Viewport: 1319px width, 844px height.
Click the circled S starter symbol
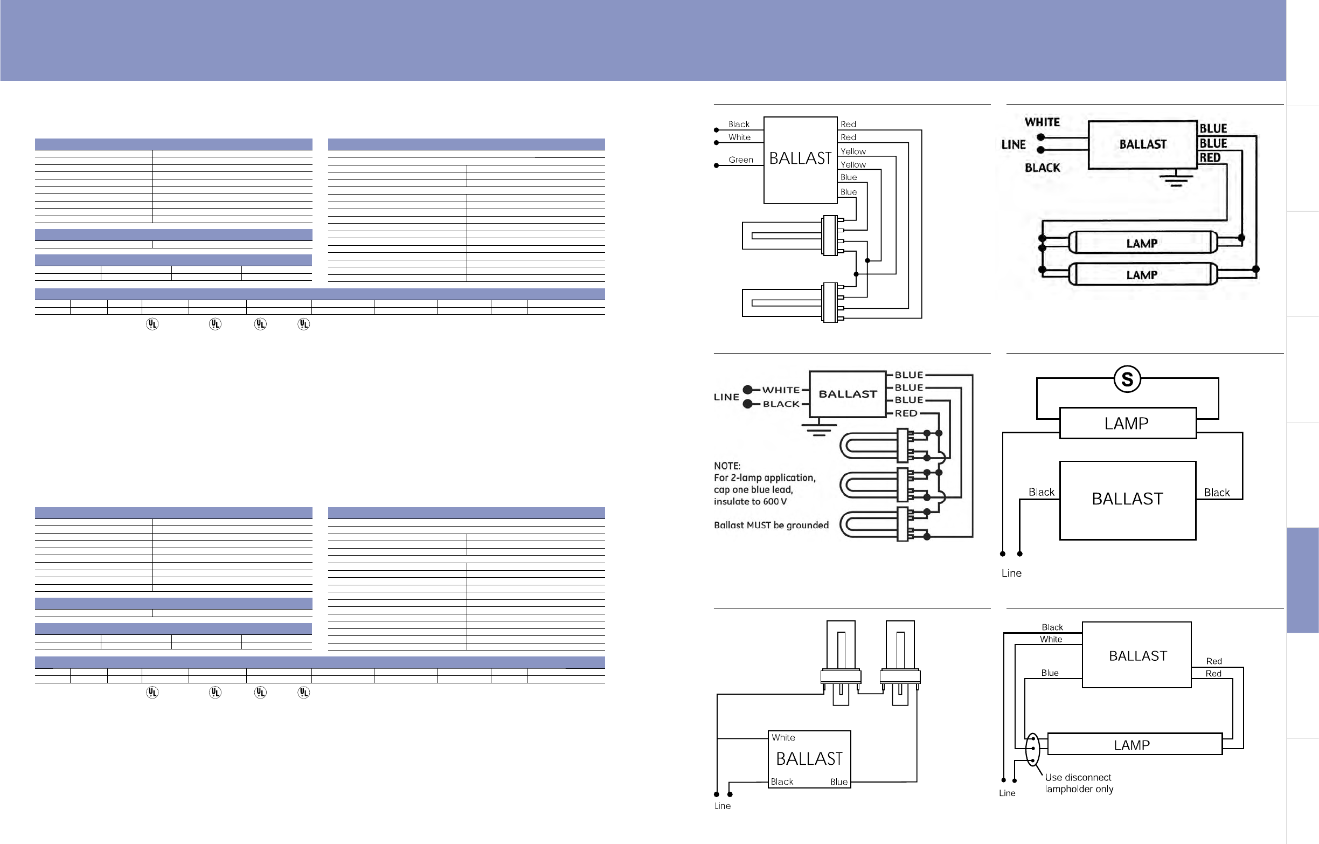coord(1127,379)
